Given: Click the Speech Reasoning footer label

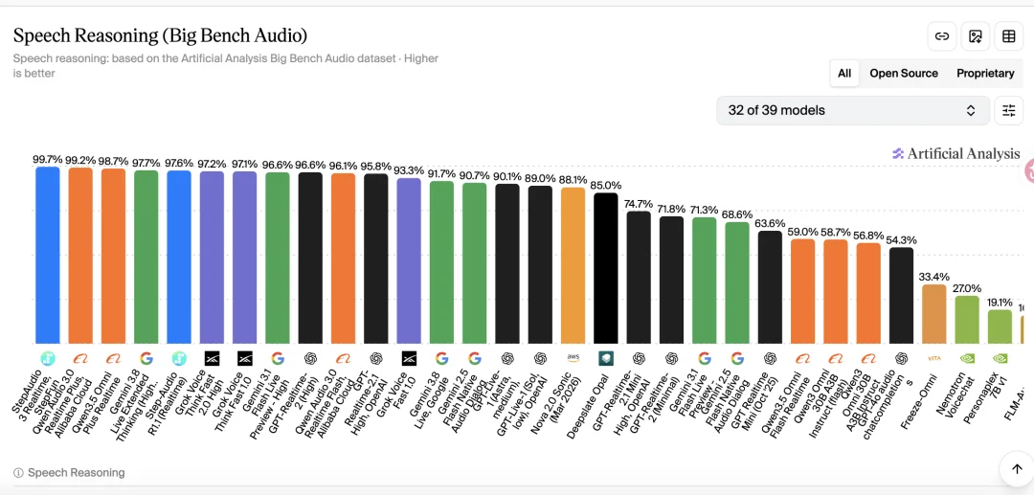Looking at the screenshot, I should [x=76, y=473].
